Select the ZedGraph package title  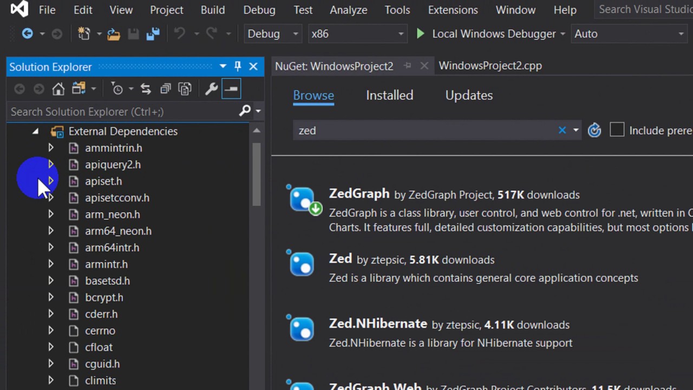359,193
